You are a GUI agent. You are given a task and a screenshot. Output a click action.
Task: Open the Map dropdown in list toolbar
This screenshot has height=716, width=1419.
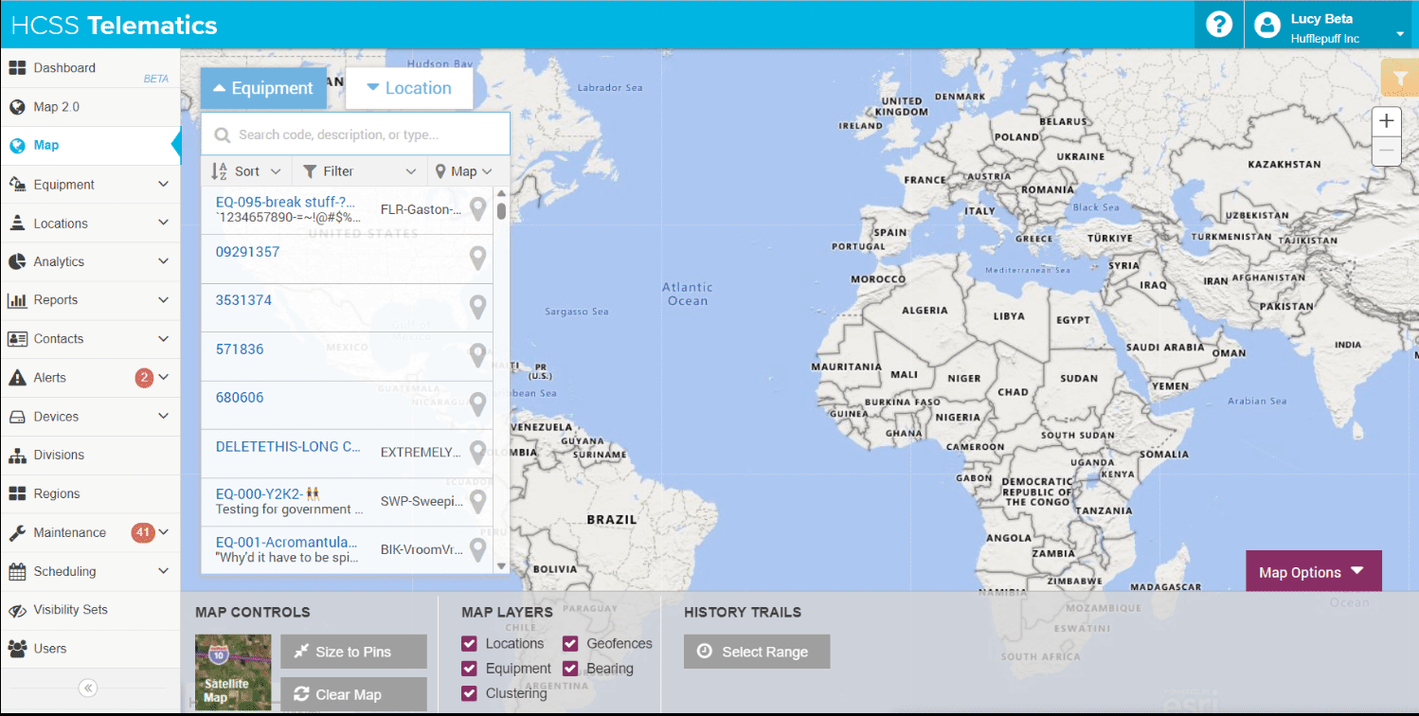point(464,171)
